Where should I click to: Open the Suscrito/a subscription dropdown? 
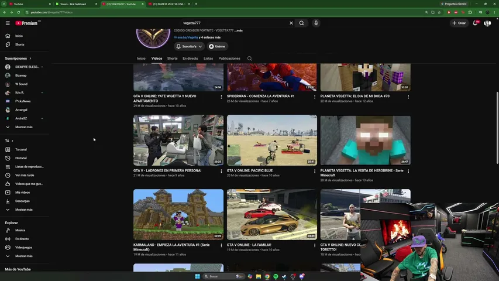[189, 46]
